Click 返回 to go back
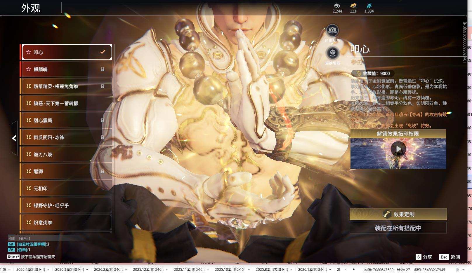472x274 pixels. tap(455, 257)
